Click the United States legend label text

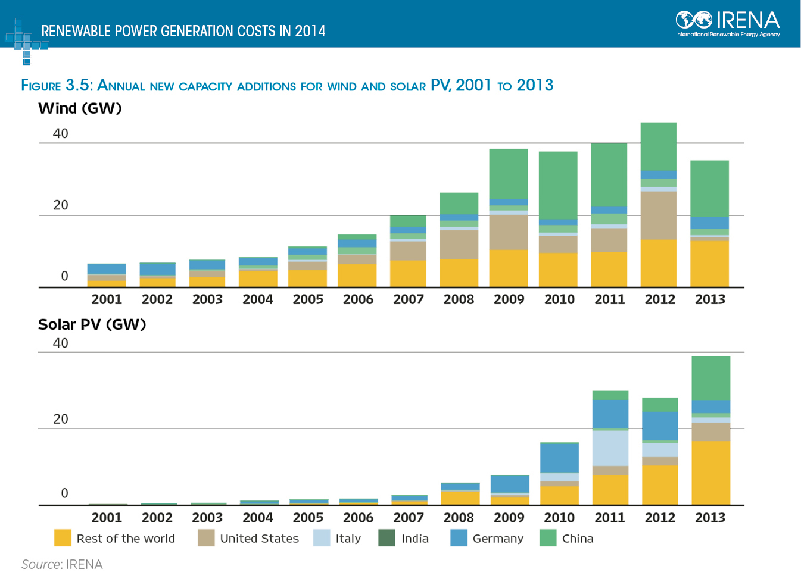coord(259,539)
